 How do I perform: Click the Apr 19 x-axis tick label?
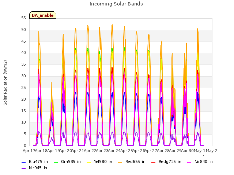(53, 151)
